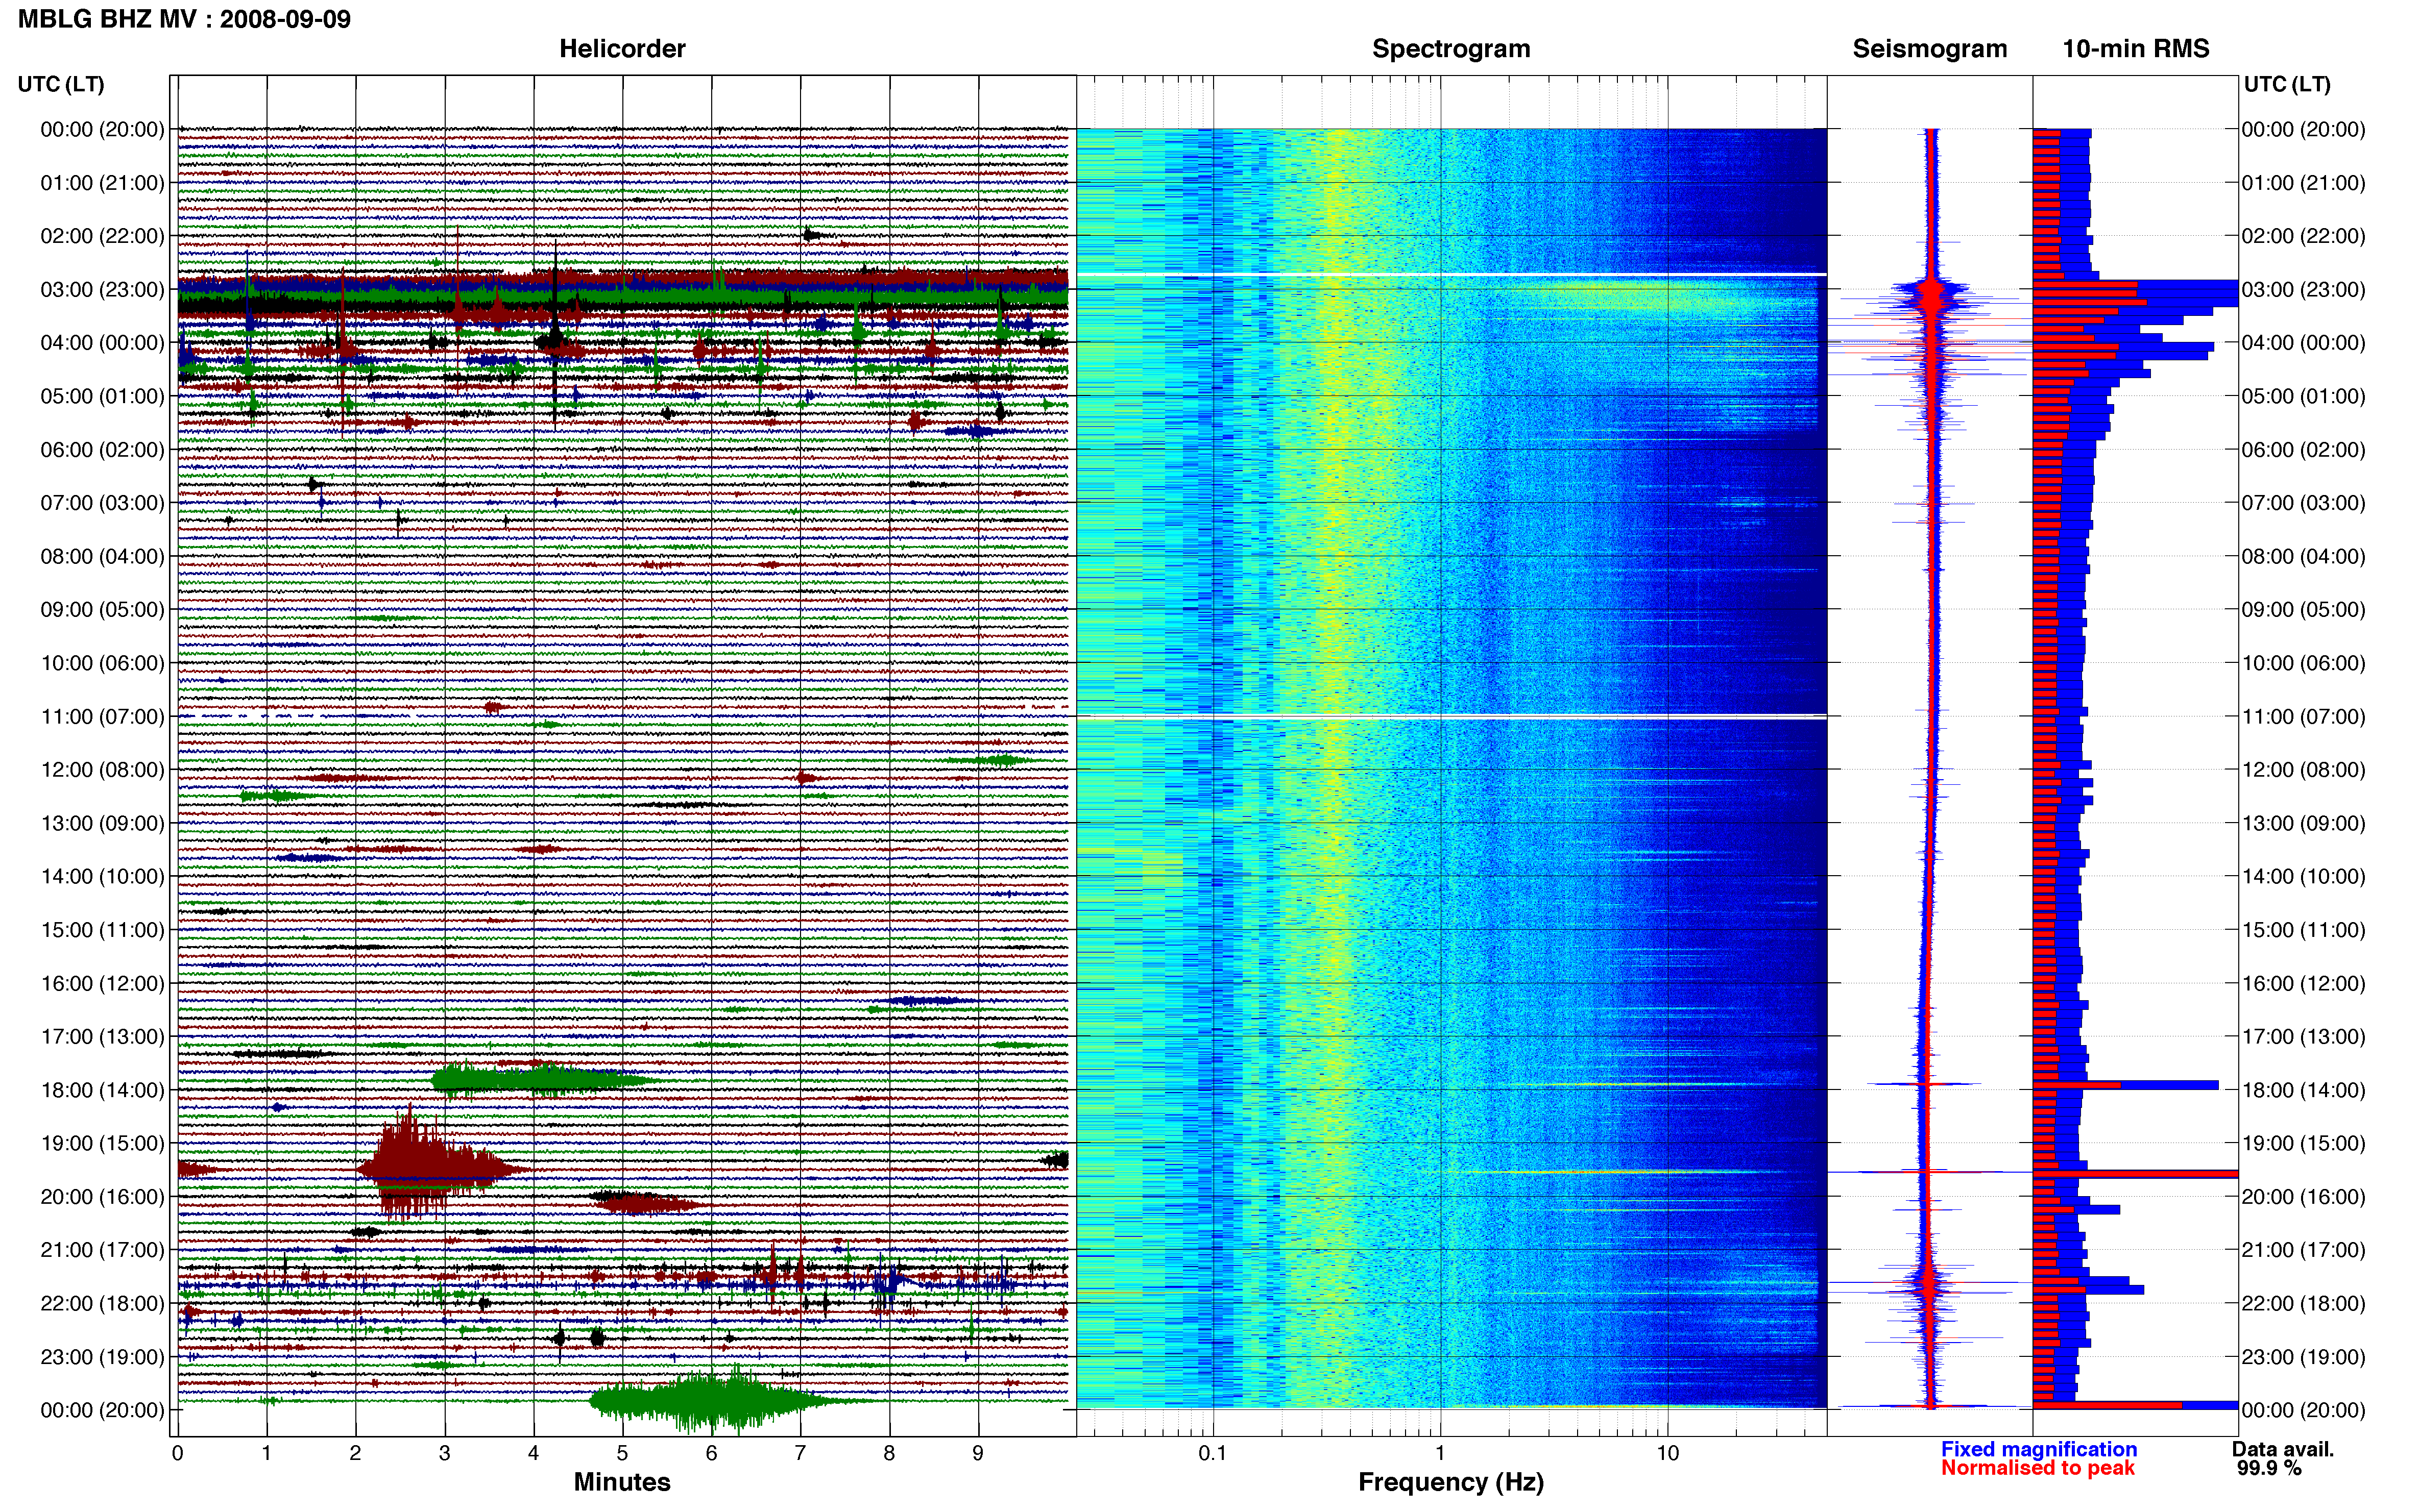The height and width of the screenshot is (1512, 2420).
Task: Click the left '11:00 (07:00)' time label
Action: (x=102, y=717)
